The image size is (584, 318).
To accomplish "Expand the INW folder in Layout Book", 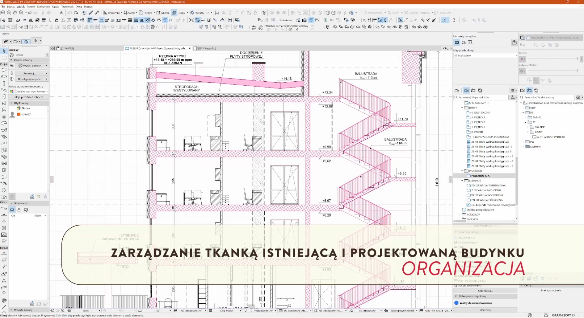I will pos(523,108).
